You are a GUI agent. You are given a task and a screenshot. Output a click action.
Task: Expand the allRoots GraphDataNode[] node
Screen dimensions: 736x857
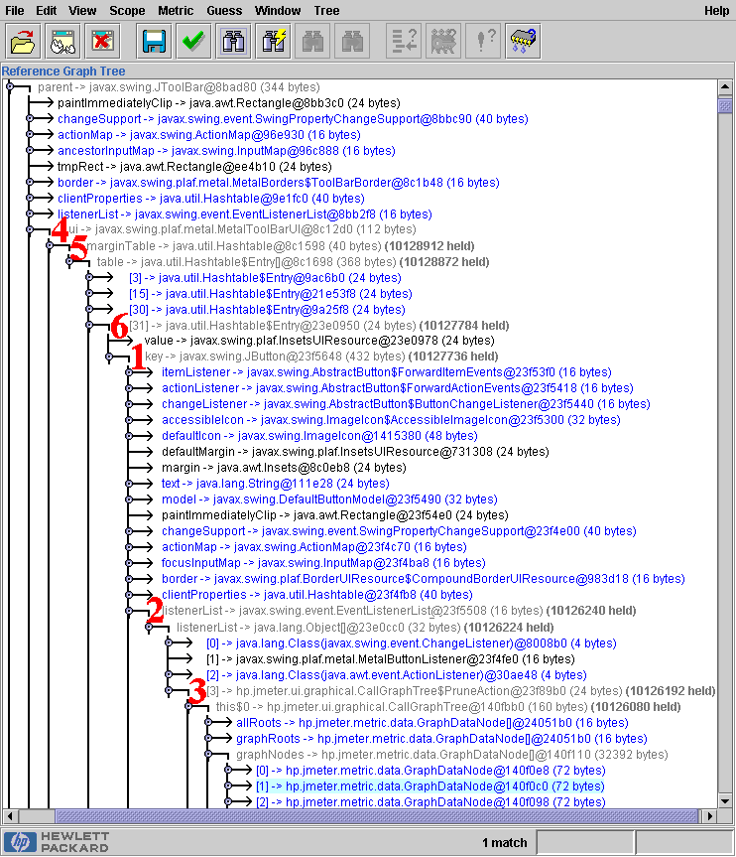[x=208, y=722]
